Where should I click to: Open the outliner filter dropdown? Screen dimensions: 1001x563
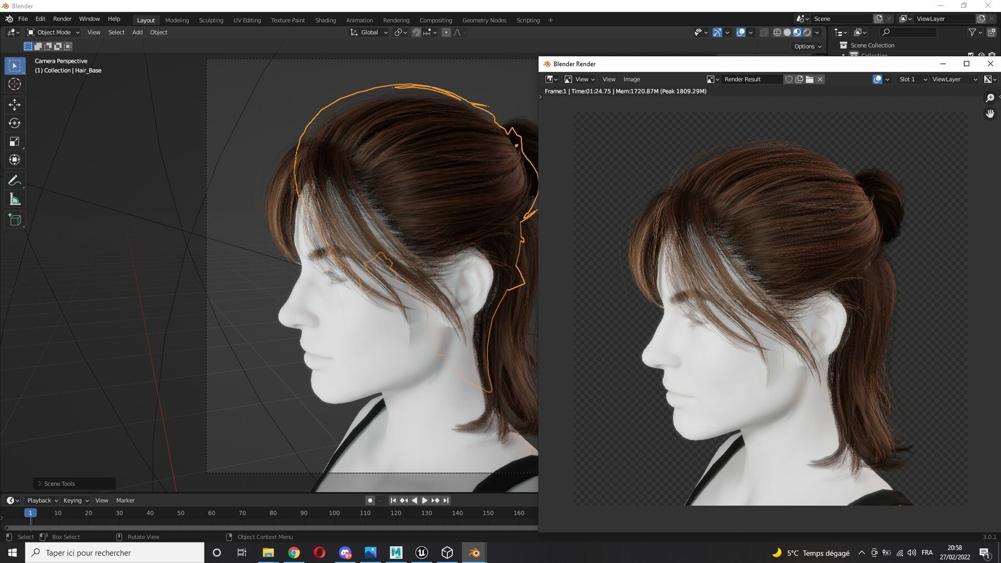click(974, 33)
